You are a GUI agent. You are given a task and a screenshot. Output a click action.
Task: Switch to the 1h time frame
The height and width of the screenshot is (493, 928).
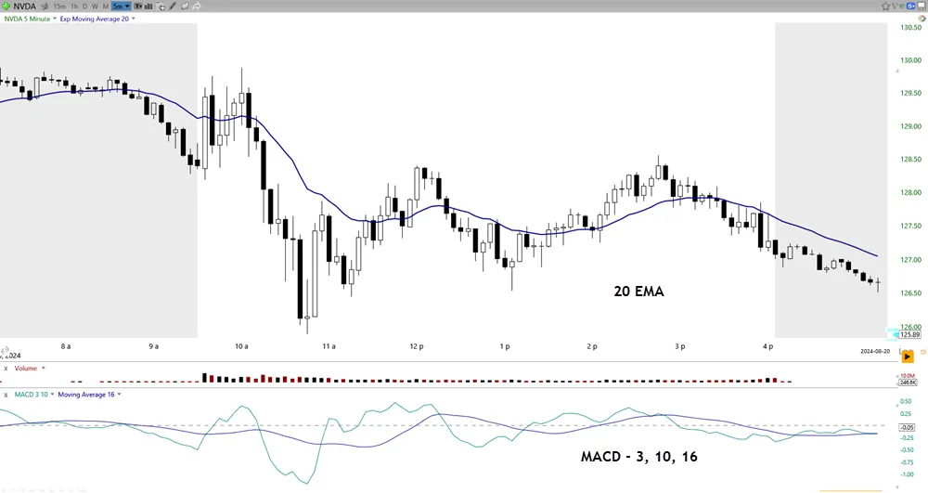click(x=74, y=6)
